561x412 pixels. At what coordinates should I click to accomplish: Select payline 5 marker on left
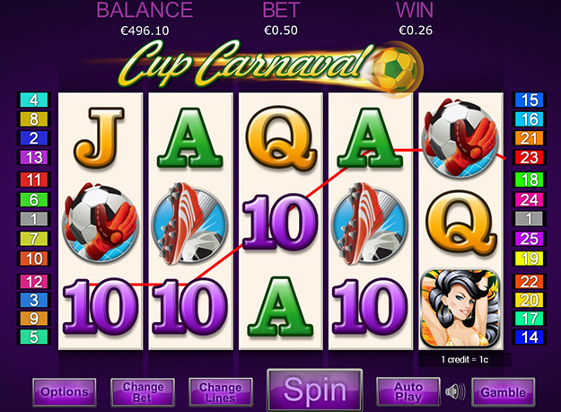34,337
